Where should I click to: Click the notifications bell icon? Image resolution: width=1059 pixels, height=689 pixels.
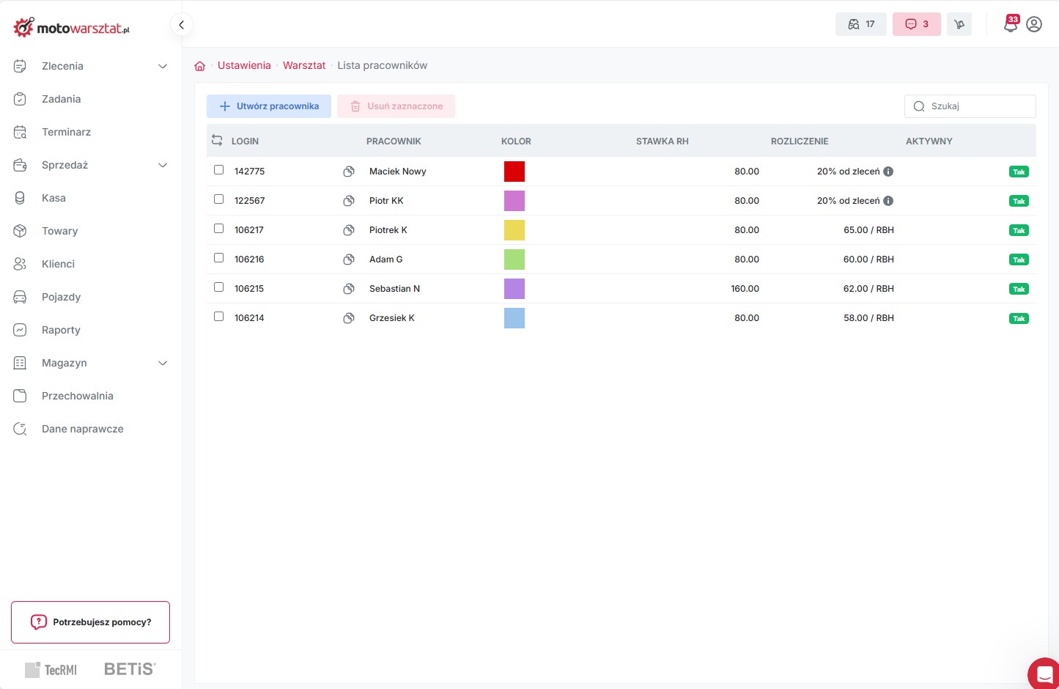tap(1010, 25)
